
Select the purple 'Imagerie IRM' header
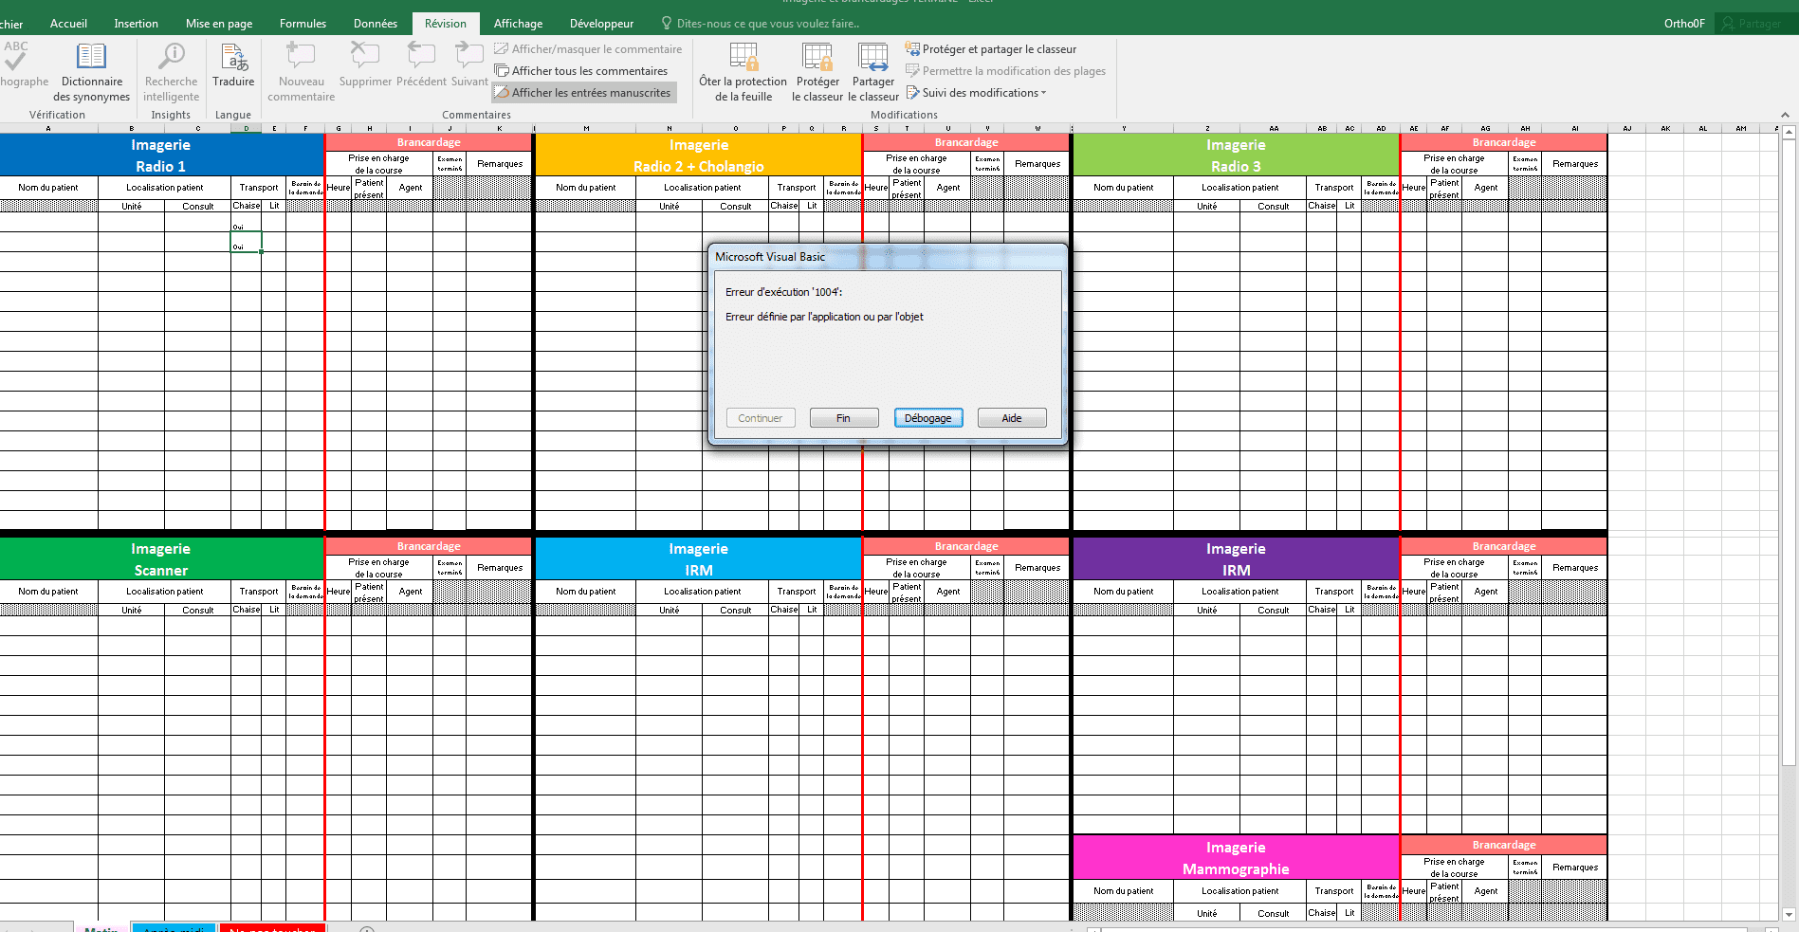point(1236,559)
